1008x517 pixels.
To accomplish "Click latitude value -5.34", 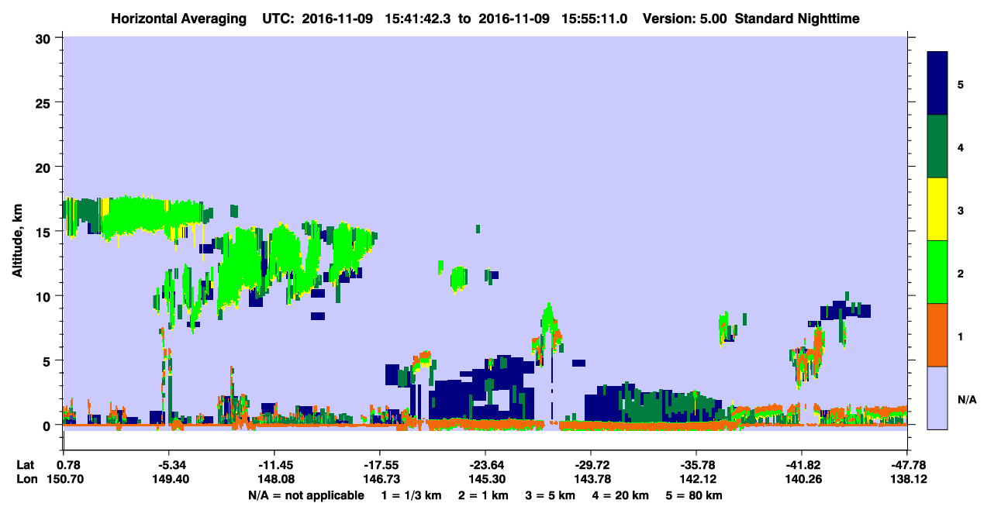I will [x=168, y=465].
